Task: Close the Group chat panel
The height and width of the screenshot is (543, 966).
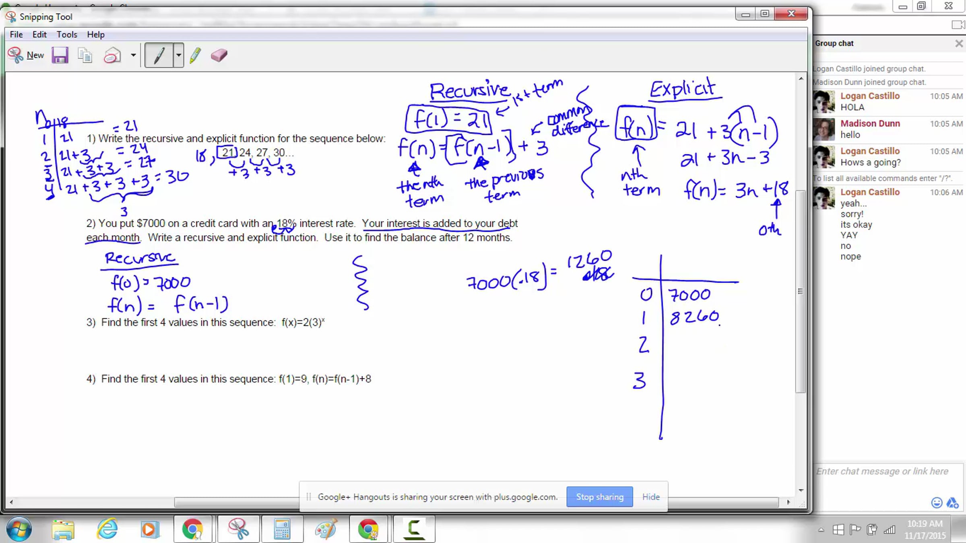Action: pos(959,43)
